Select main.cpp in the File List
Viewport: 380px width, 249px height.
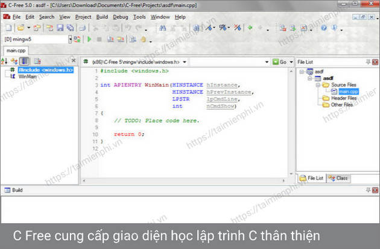(x=347, y=91)
